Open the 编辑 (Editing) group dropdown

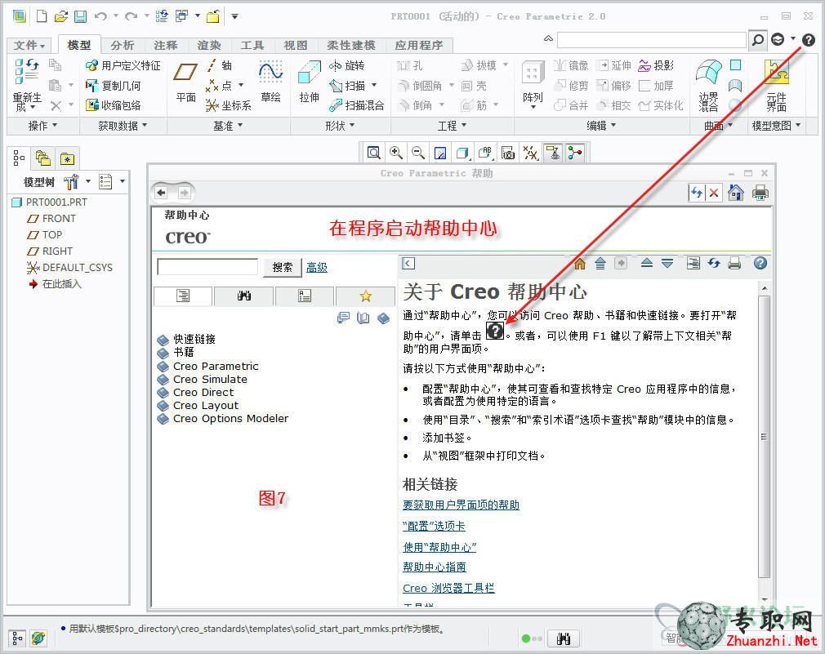click(x=601, y=126)
